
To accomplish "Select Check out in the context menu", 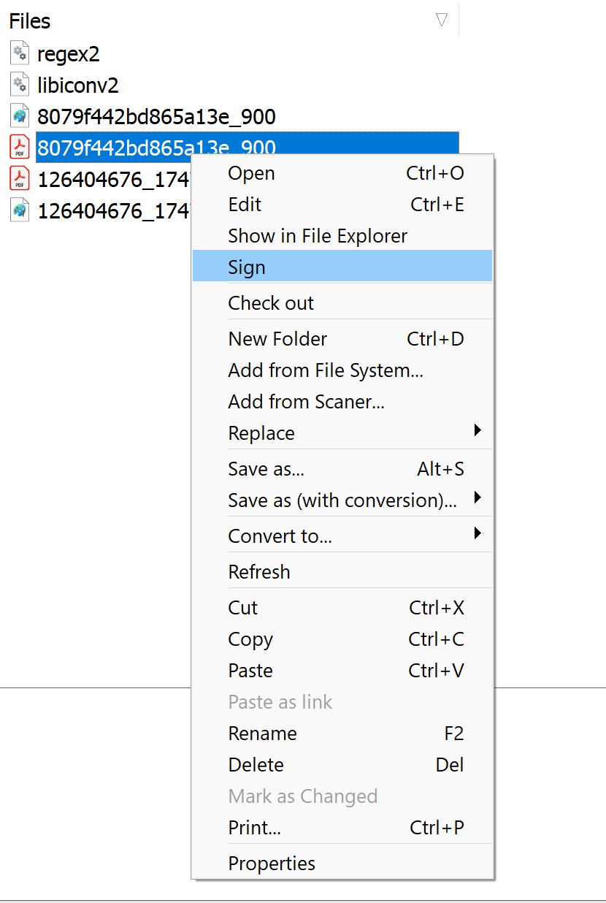I will [271, 303].
